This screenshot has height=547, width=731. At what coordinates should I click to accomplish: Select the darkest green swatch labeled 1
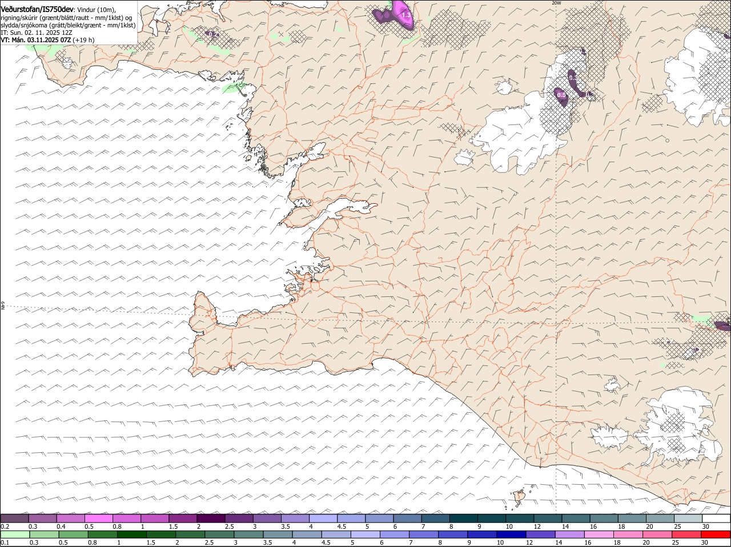[131, 534]
